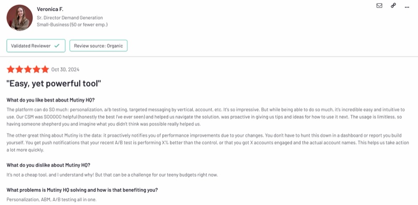Image resolution: width=418 pixels, height=205 pixels.
Task: Click the reviewer name Veronica F.
Action: point(50,9)
